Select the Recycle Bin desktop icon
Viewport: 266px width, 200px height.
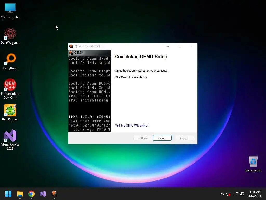[253, 164]
